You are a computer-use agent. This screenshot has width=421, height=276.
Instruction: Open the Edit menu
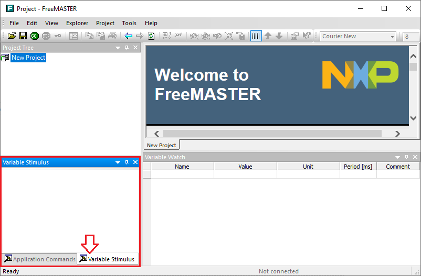31,23
